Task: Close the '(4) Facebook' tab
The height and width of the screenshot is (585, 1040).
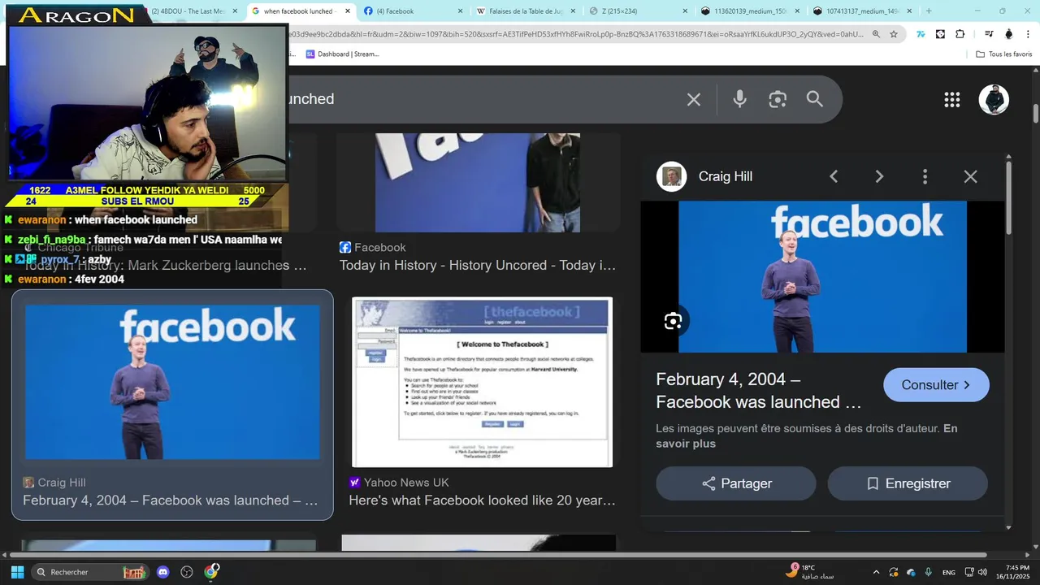Action: 460,11
